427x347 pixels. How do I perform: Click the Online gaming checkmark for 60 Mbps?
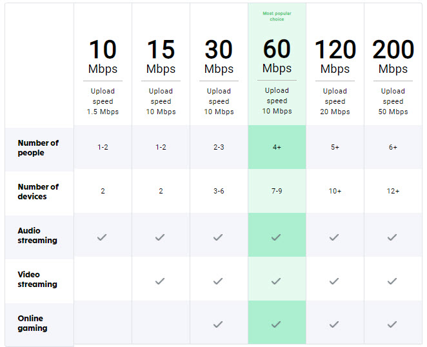[x=276, y=324]
